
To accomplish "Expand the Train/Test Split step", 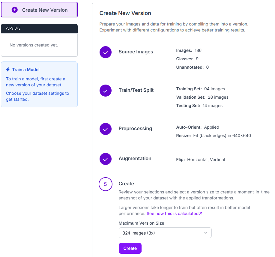I will 136,90.
